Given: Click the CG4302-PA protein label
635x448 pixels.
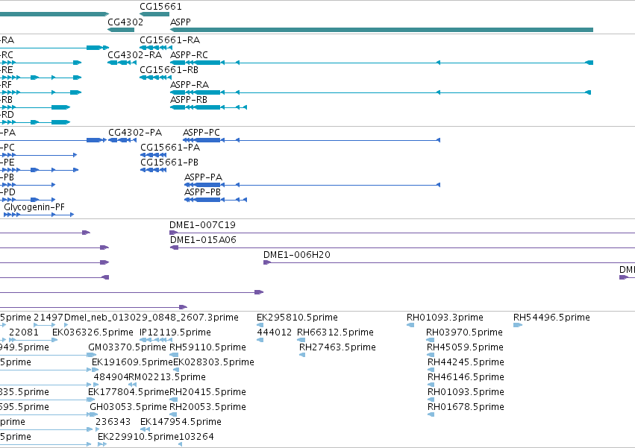Looking at the screenshot, I should click(x=135, y=133).
